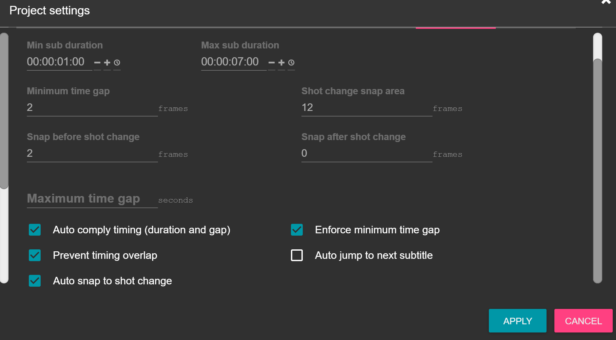The width and height of the screenshot is (616, 340).
Task: Click the APPLY button
Action: click(517, 321)
